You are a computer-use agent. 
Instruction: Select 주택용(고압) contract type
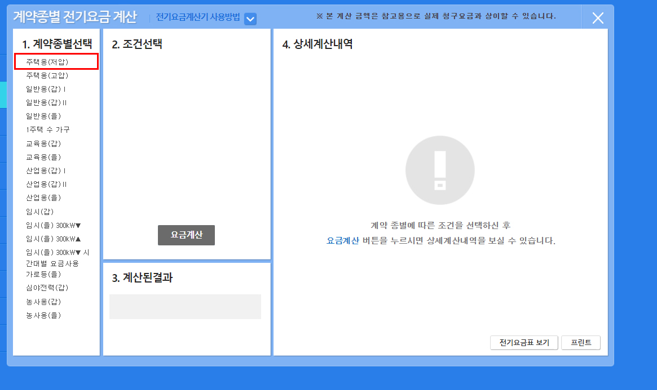[x=47, y=75]
